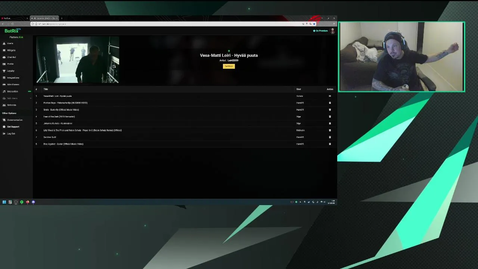
Task: Select 'Smile - Butterfly (Official Music Video)' title
Action: 61,110
